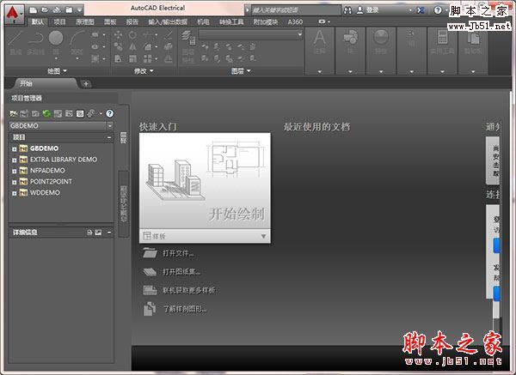516x375 pixels.
Task: Click the 开始绘制 start drawing thumbnail
Action: tap(205, 181)
